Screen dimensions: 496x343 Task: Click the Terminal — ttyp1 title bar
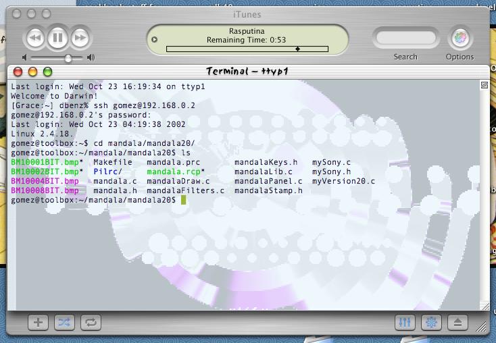(247, 72)
